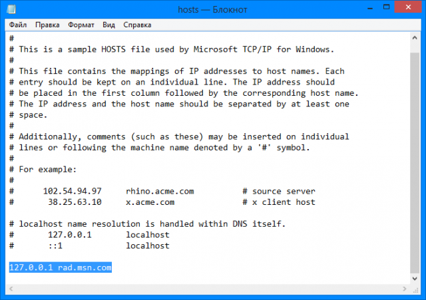Click the horizontal scrollbar right arrow

pos(405,289)
